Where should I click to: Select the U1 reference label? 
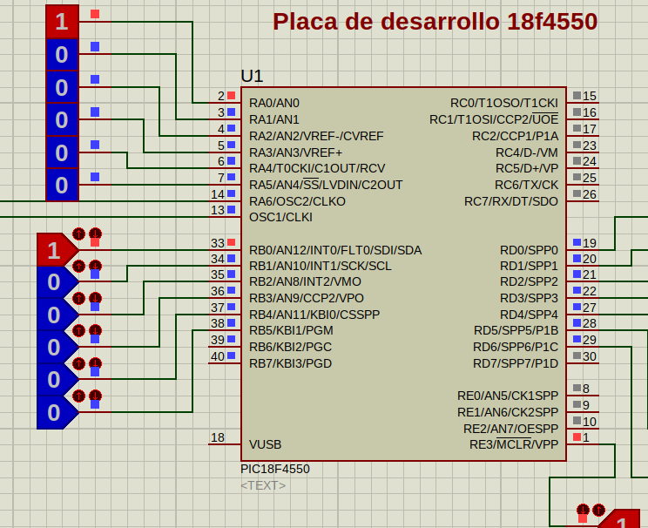pos(252,76)
